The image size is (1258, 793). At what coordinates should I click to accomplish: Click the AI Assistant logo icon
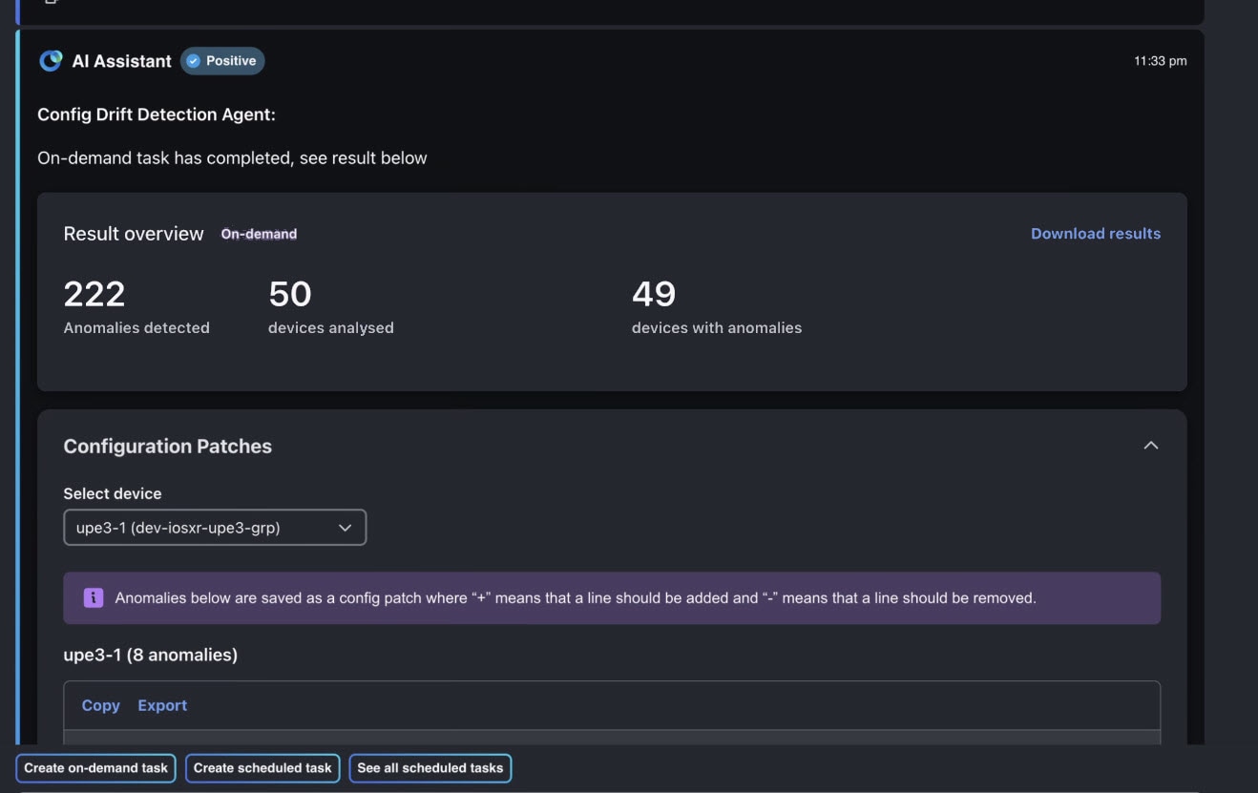[50, 61]
